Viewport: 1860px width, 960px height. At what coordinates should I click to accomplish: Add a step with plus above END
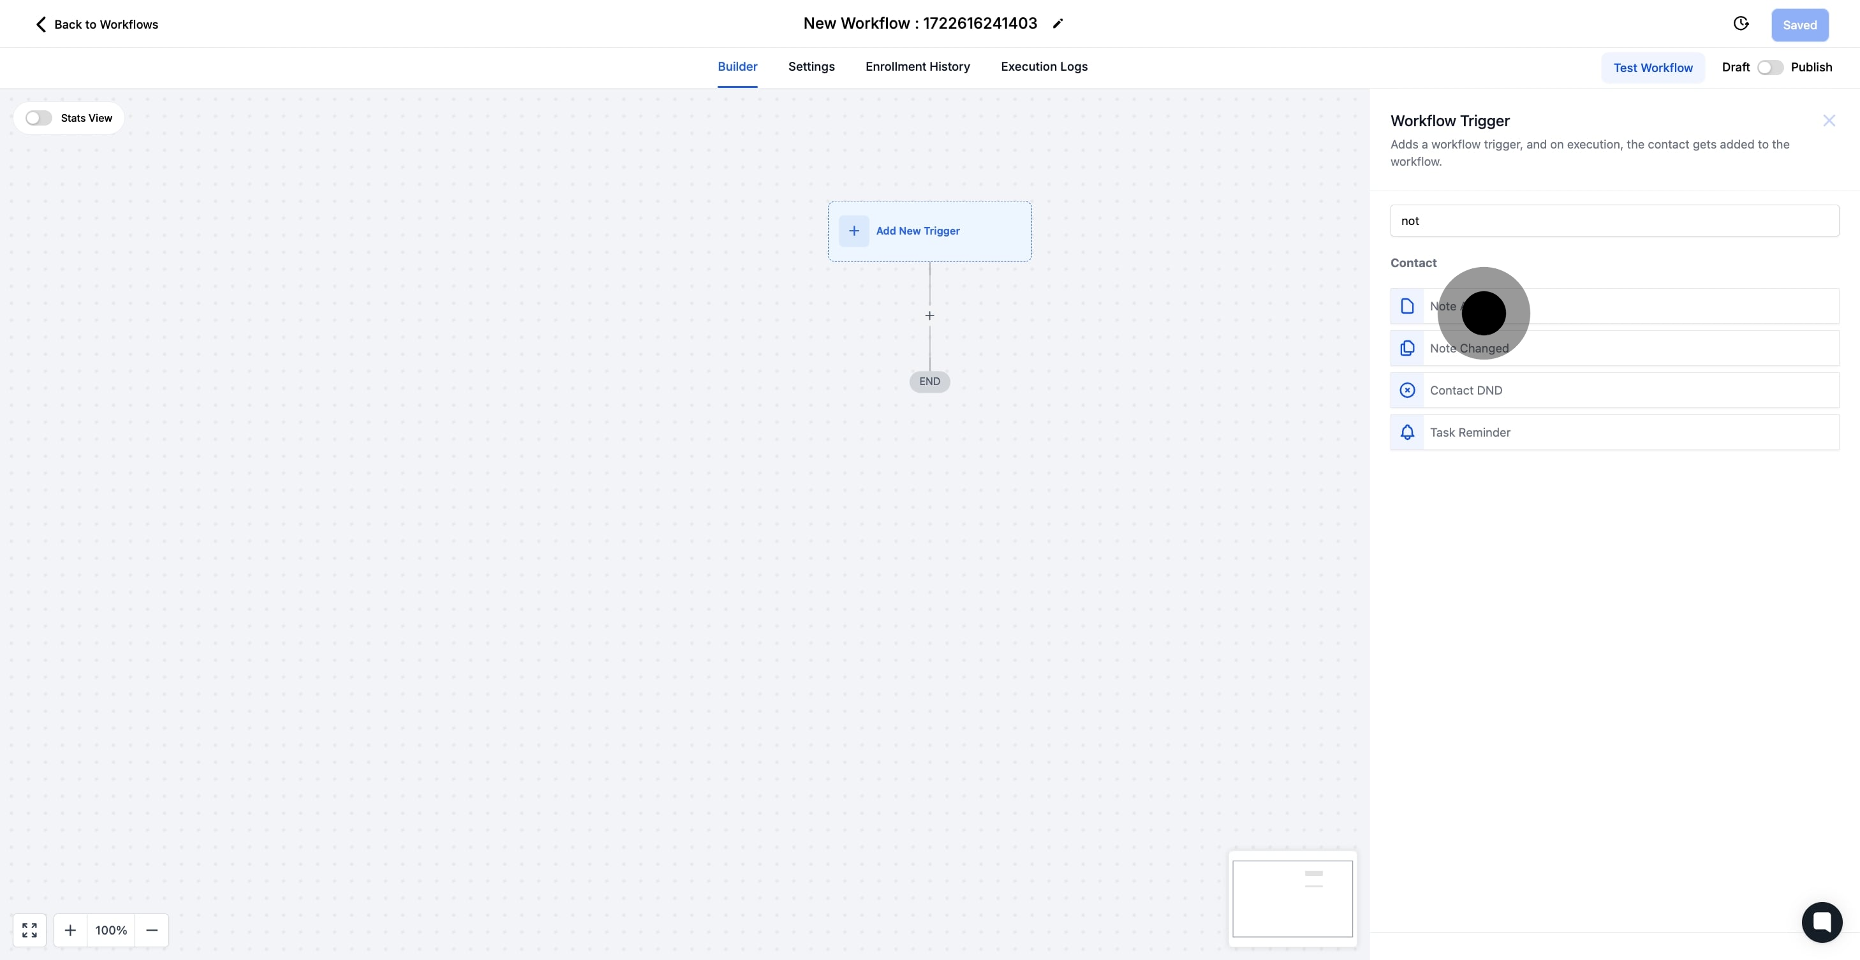(x=929, y=316)
